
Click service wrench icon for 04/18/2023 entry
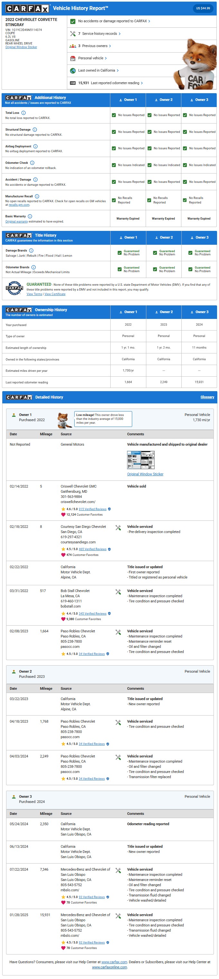tap(118, 723)
